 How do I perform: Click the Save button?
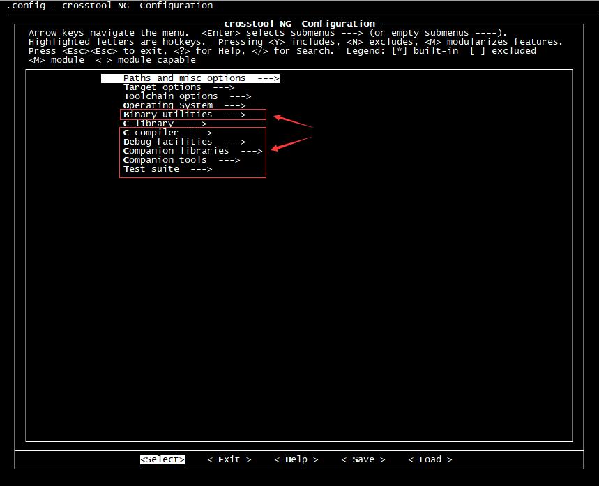pyautogui.click(x=363, y=459)
